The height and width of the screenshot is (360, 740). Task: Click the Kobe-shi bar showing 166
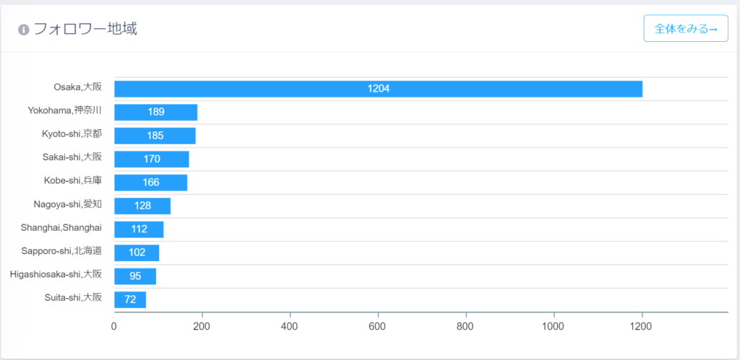pos(150,183)
